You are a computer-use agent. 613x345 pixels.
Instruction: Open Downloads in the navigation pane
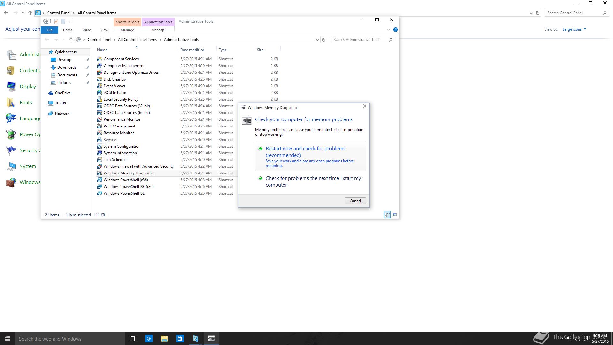[67, 67]
